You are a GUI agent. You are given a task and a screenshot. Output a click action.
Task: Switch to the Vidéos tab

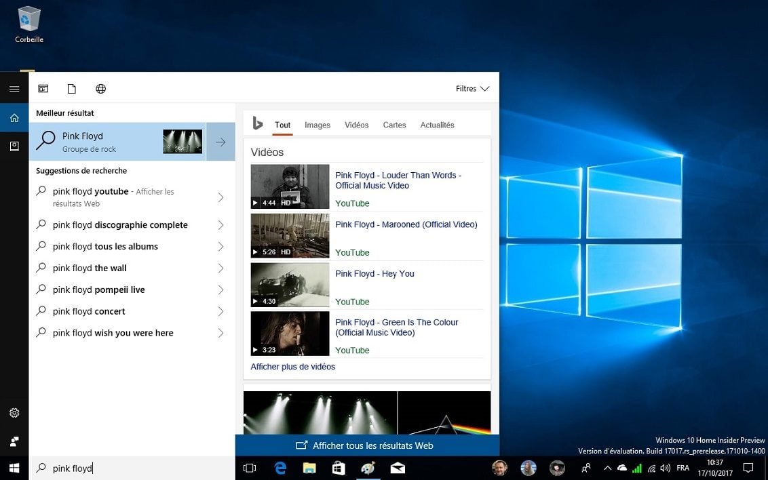point(357,125)
